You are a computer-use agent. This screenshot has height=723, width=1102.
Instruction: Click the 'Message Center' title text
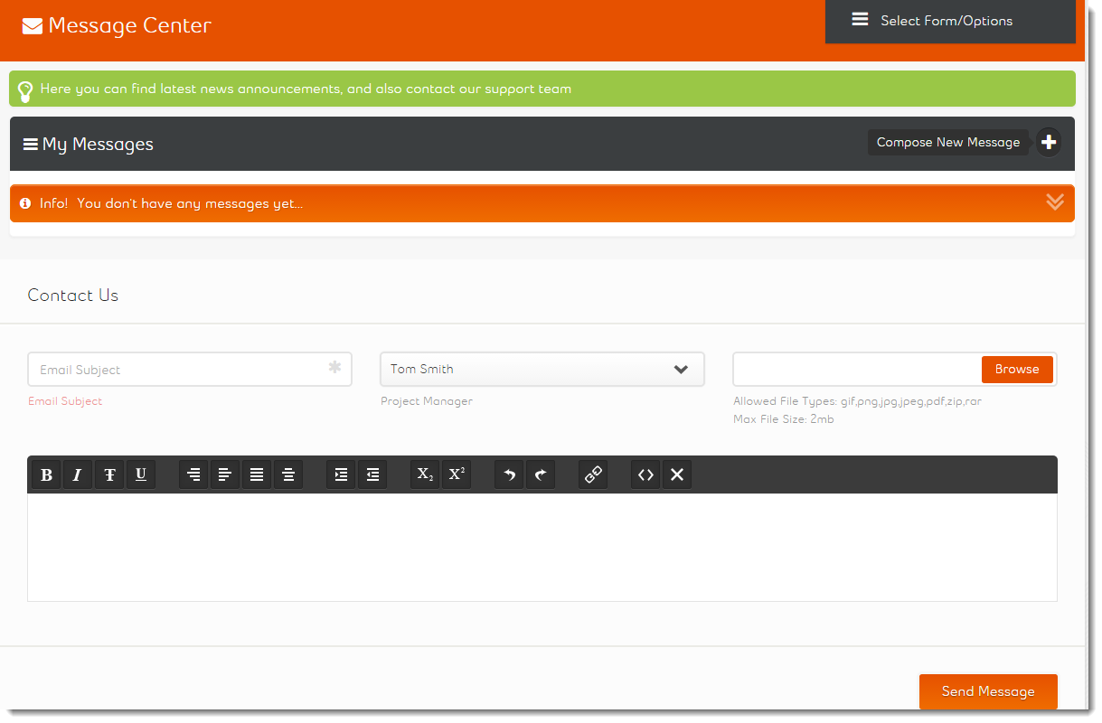tap(130, 26)
